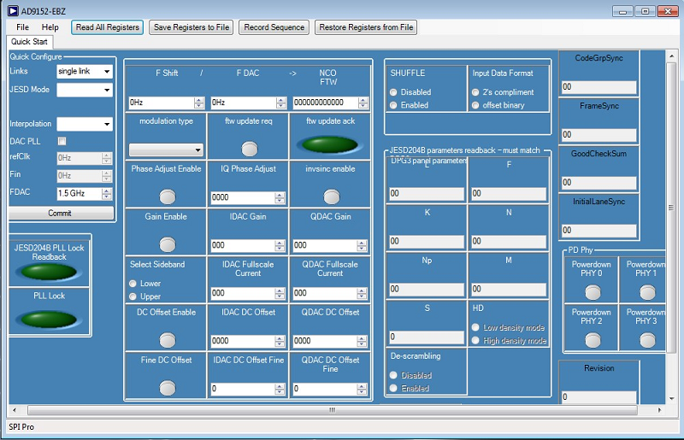Screen dimensions: 684x440
Task: Toggle the invsinc enable button
Action: pos(331,197)
